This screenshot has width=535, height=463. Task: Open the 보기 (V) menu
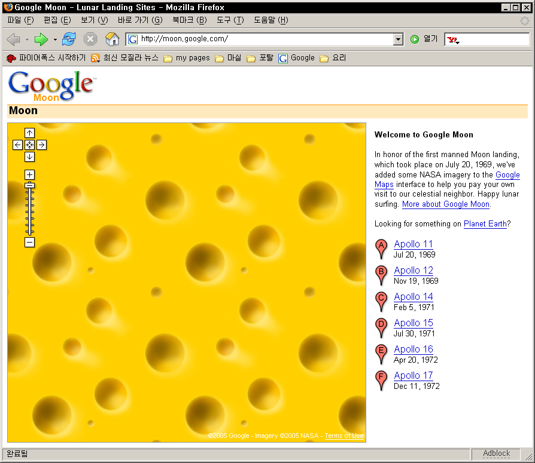click(94, 20)
